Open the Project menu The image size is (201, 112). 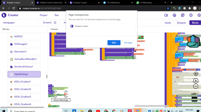[x=43, y=15]
